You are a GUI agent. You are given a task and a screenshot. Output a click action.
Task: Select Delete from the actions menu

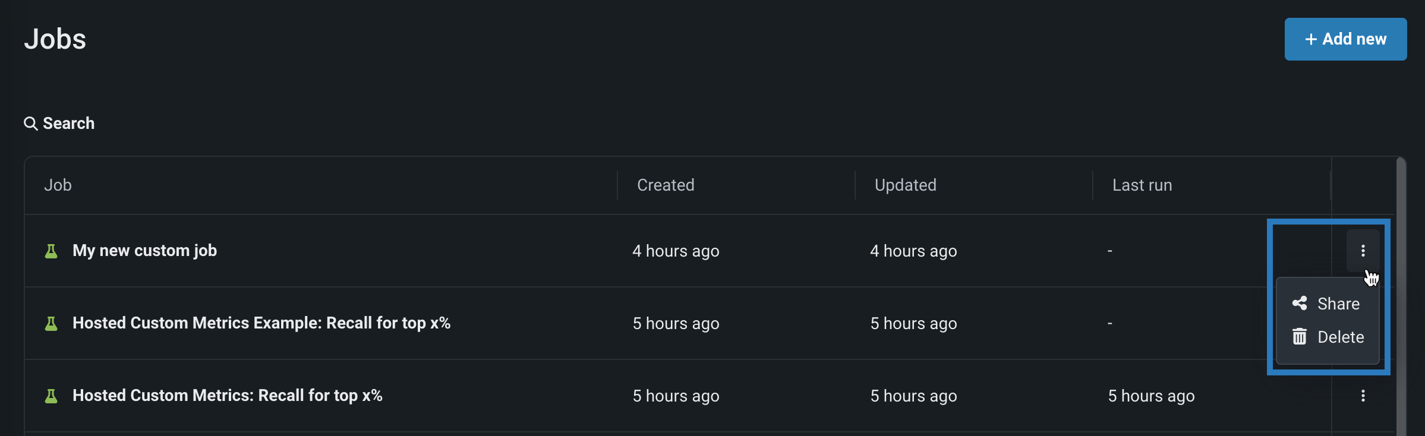1340,337
